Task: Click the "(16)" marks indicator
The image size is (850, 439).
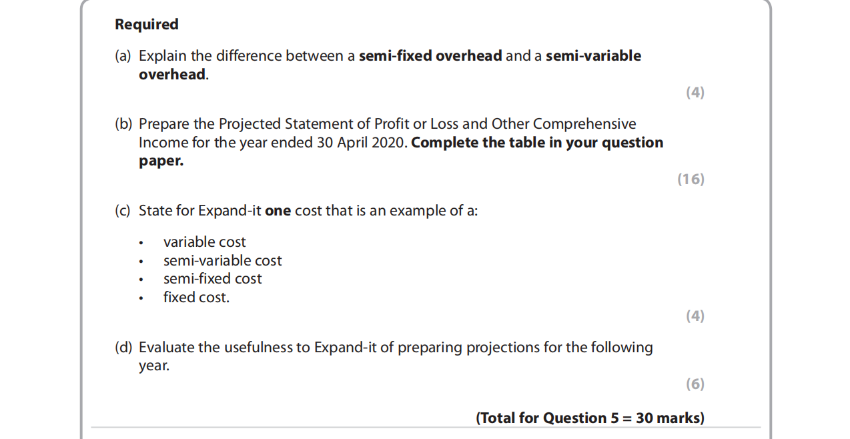Action: coord(691,179)
